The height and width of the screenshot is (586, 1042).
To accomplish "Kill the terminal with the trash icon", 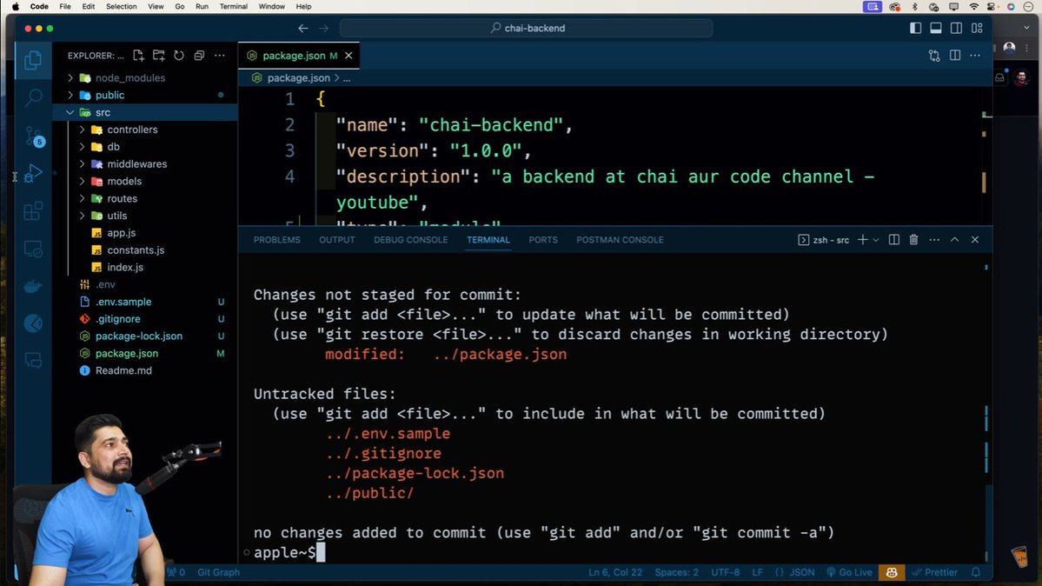I will [913, 239].
